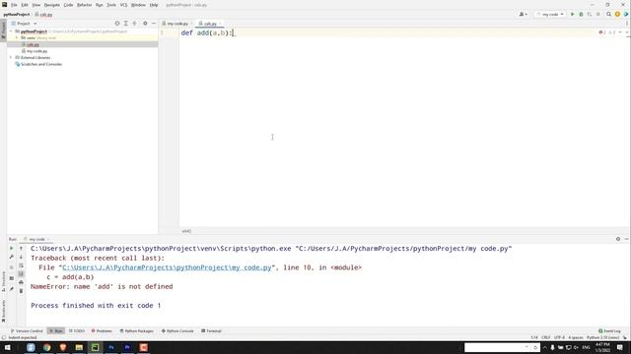This screenshot has height=354, width=631.
Task: Pin the Run tab icon
Action: pyautogui.click(x=11, y=289)
